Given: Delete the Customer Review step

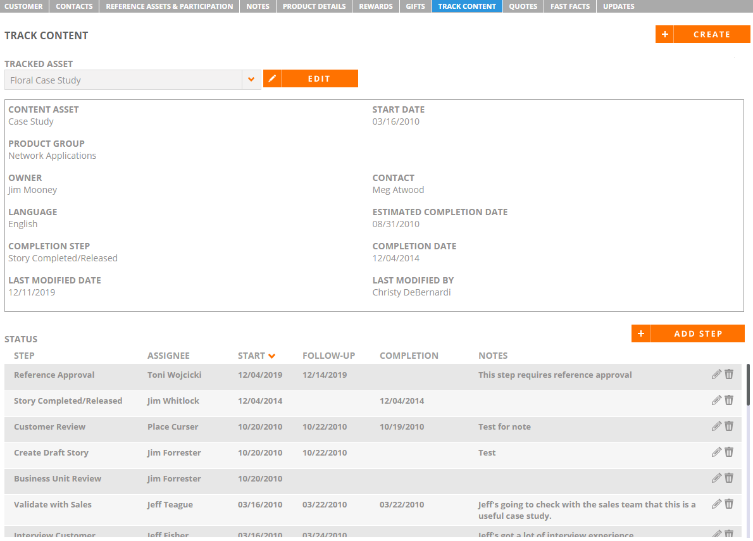Looking at the screenshot, I should [x=729, y=426].
